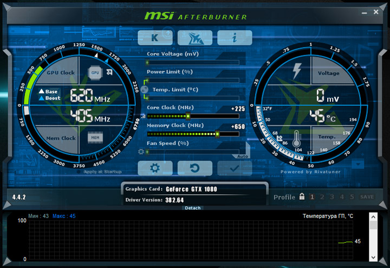Click the thermometer temperature icon
The height and width of the screenshot is (268, 390).
point(296,139)
